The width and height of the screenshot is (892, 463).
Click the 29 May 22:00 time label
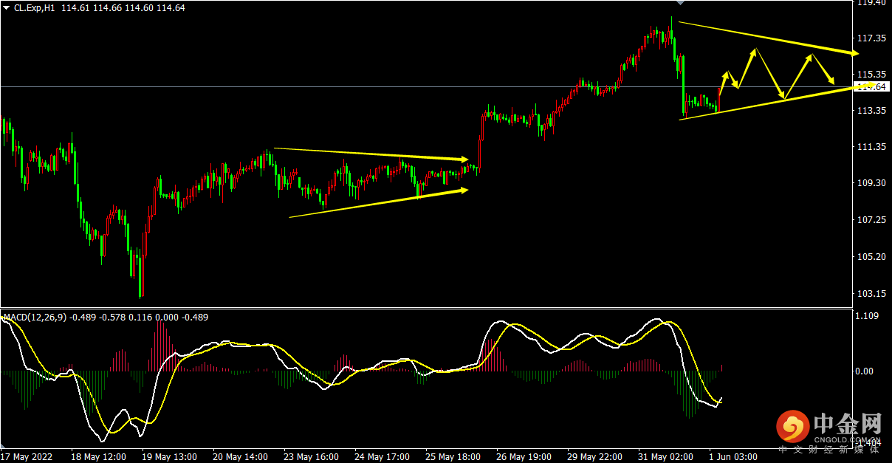(594, 457)
